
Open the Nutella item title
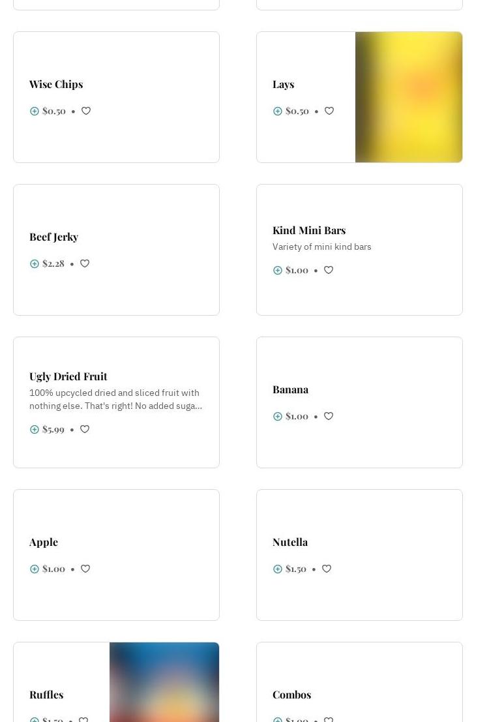click(x=290, y=542)
